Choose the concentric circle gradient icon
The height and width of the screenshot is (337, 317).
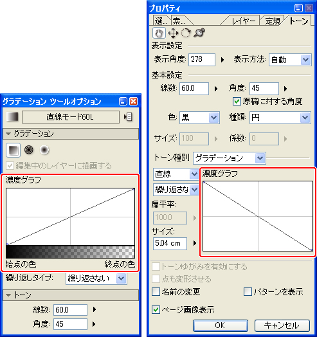tap(29, 150)
